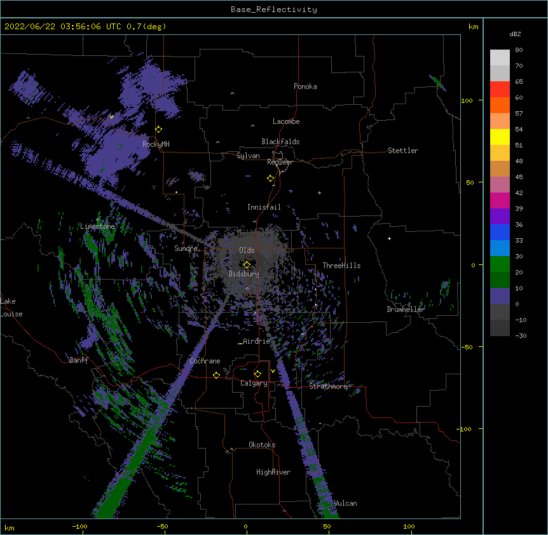The image size is (548, 535).
Task: Click the yellow diamond marker beside RockyMH
Action: coord(159,129)
